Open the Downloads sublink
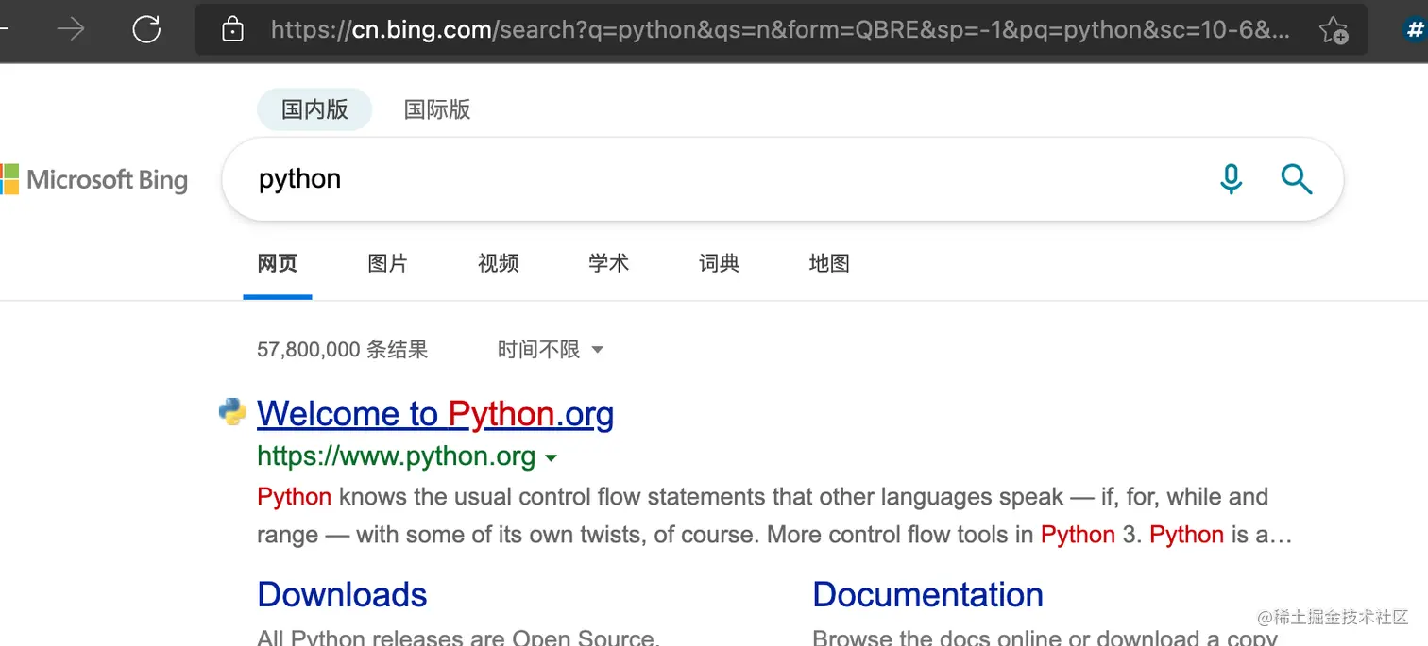Image resolution: width=1428 pixels, height=646 pixels. [342, 595]
